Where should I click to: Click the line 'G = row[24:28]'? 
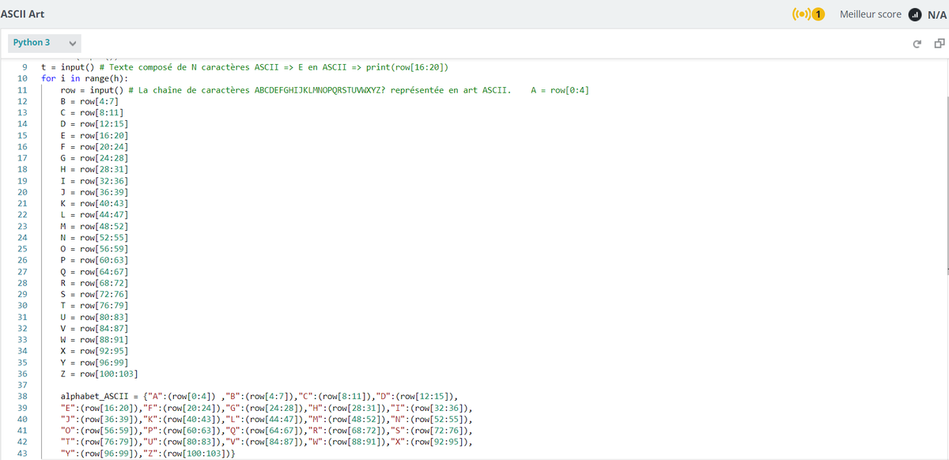tap(95, 158)
